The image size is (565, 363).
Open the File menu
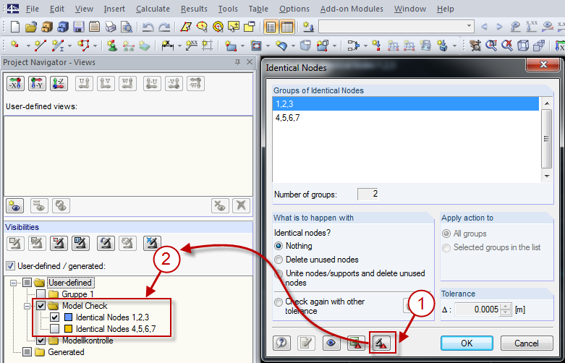click(x=33, y=9)
